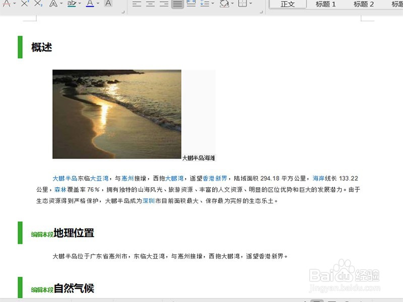Open the 大亚湾 hyperlink

99,178
